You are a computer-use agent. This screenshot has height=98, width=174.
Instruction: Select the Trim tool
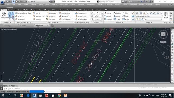click(x=125, y=13)
